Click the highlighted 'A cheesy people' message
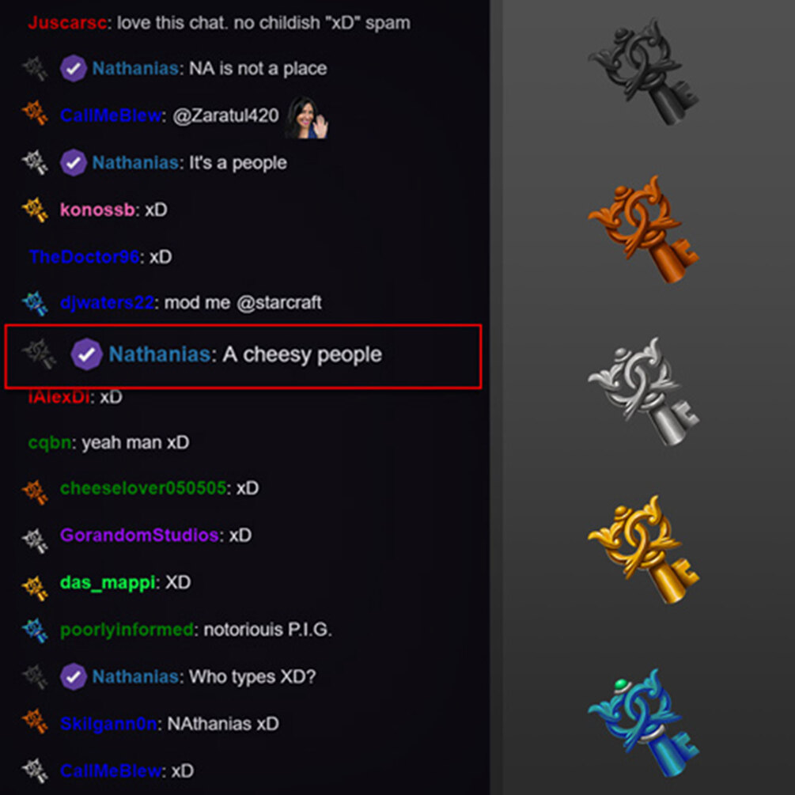795x795 pixels. point(243,357)
